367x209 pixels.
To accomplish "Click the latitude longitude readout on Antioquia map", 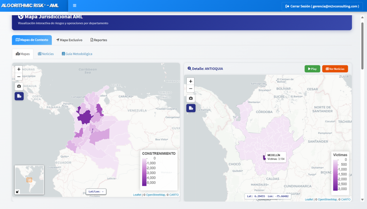I will (268, 196).
